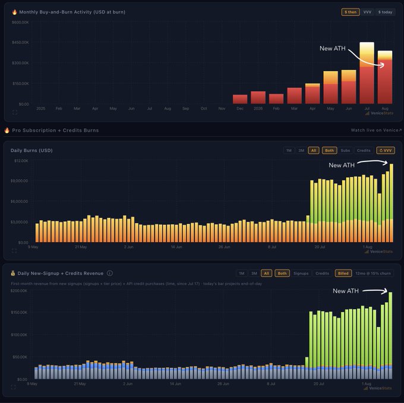The image size is (404, 403).
Task: Click the fire icon beside Pro Subscription heading
Action: coord(7,130)
